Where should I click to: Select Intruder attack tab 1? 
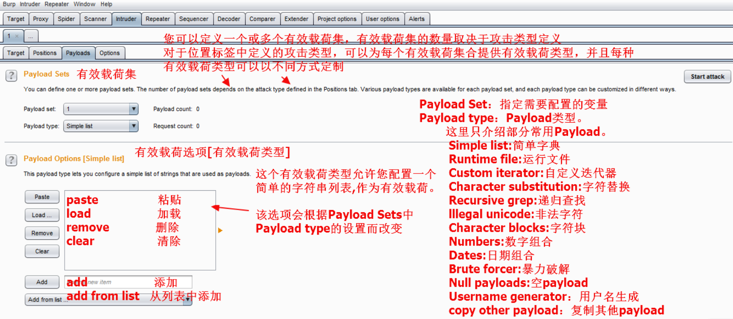point(9,36)
